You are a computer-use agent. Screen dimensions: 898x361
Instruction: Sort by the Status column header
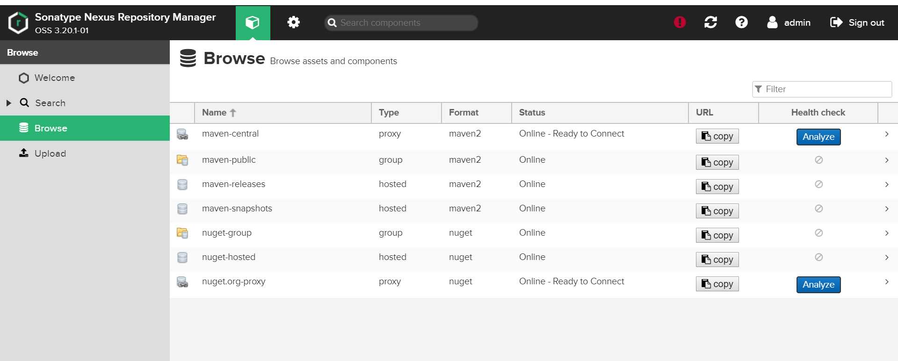[600, 112]
